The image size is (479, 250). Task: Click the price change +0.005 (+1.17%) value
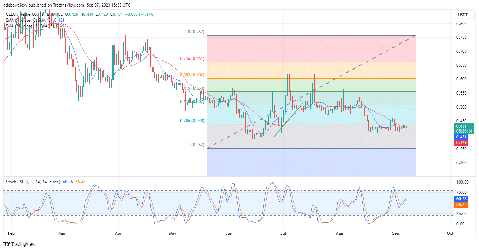(140, 14)
